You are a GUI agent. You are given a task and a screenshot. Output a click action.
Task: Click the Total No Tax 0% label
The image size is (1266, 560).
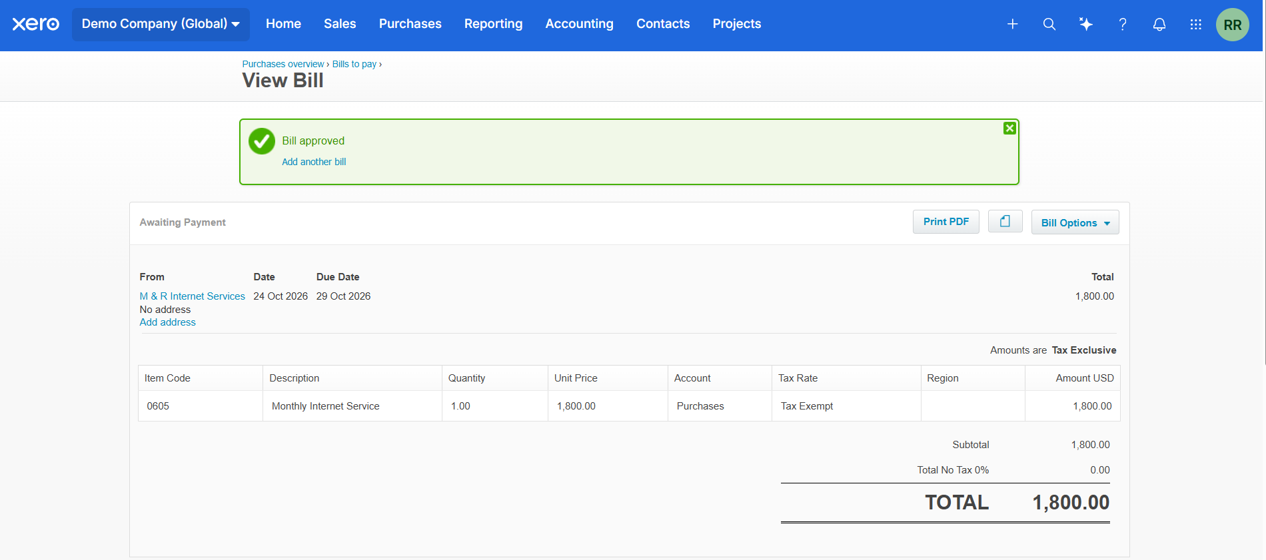953,470
